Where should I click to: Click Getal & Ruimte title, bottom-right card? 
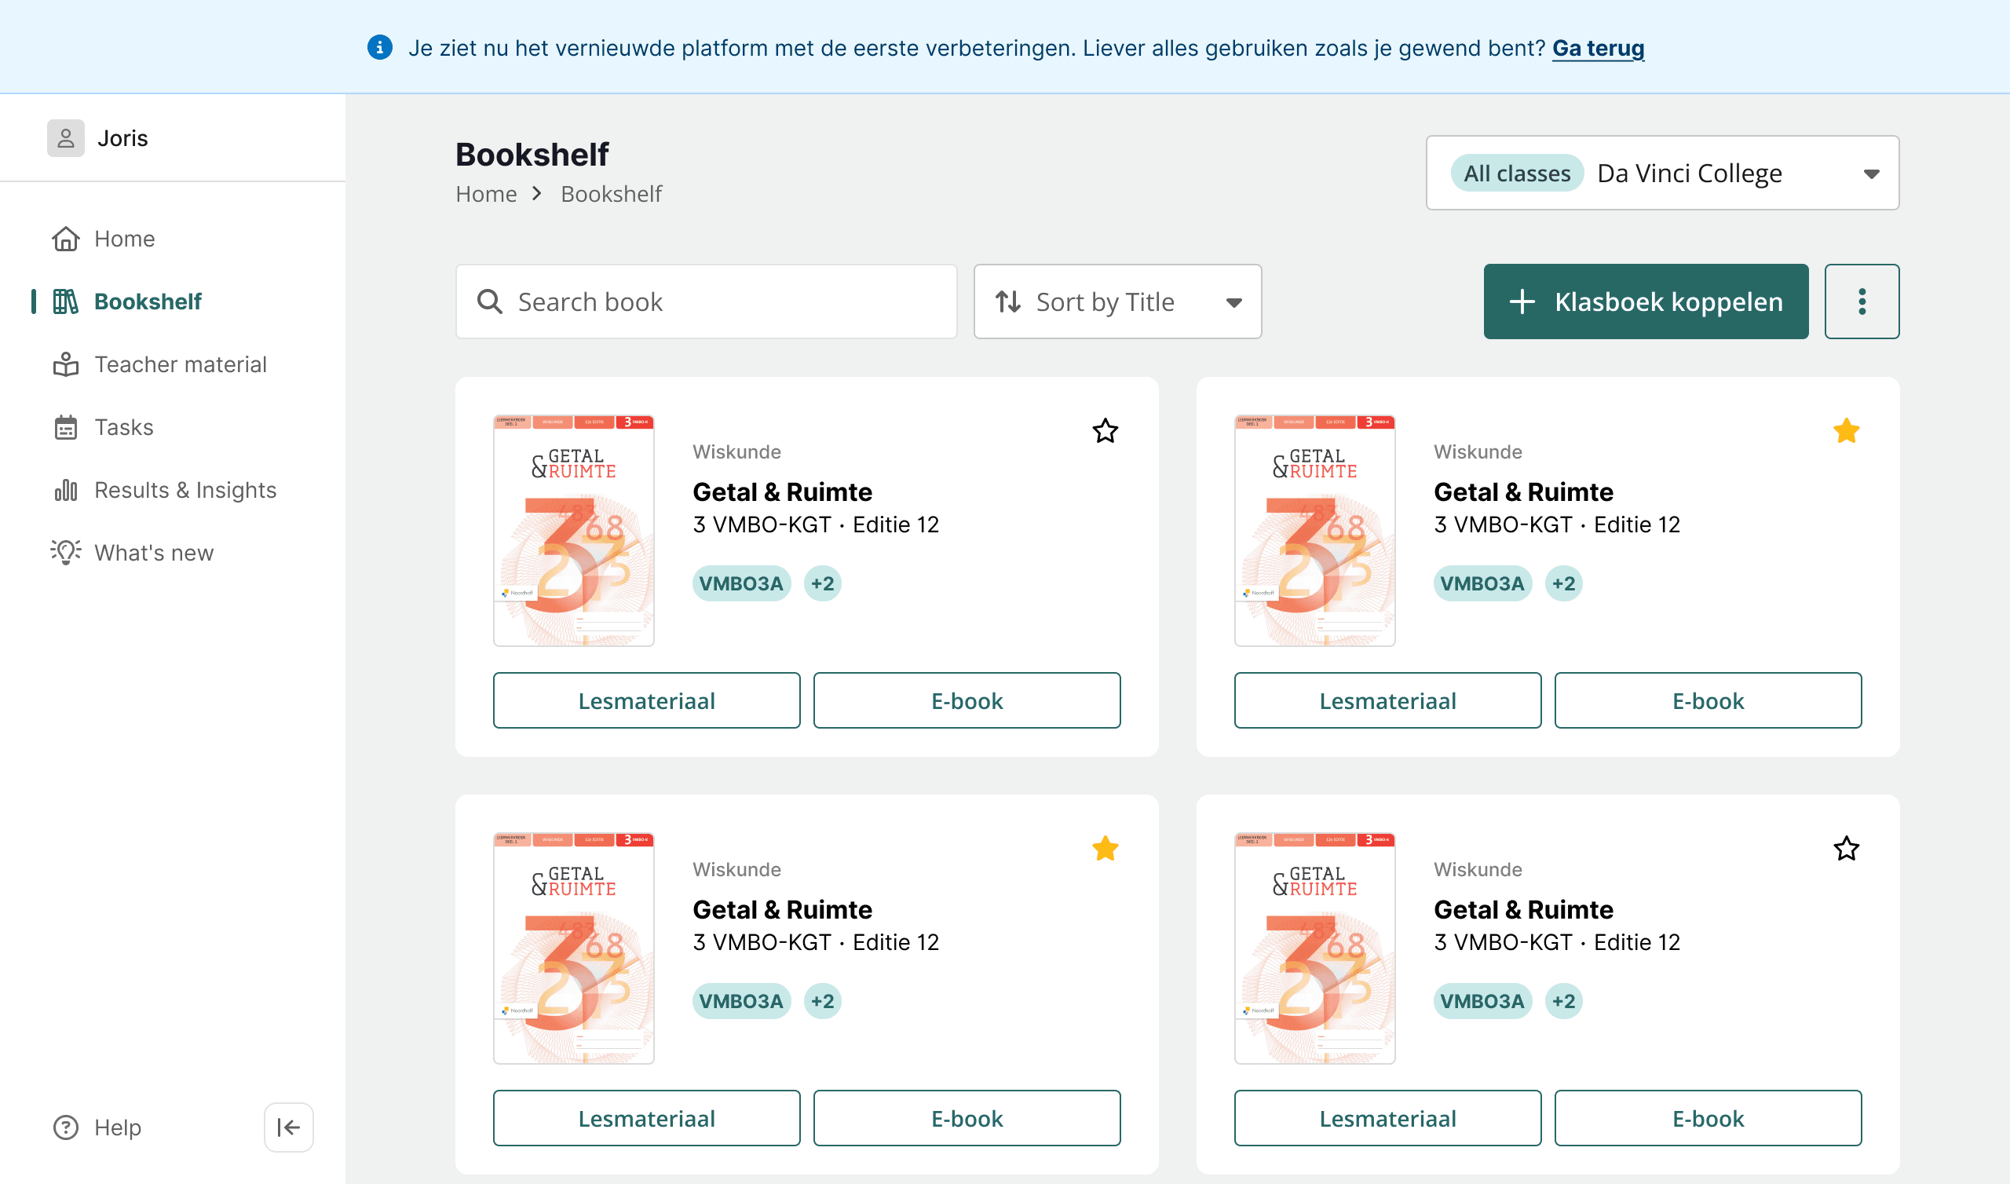(1522, 908)
